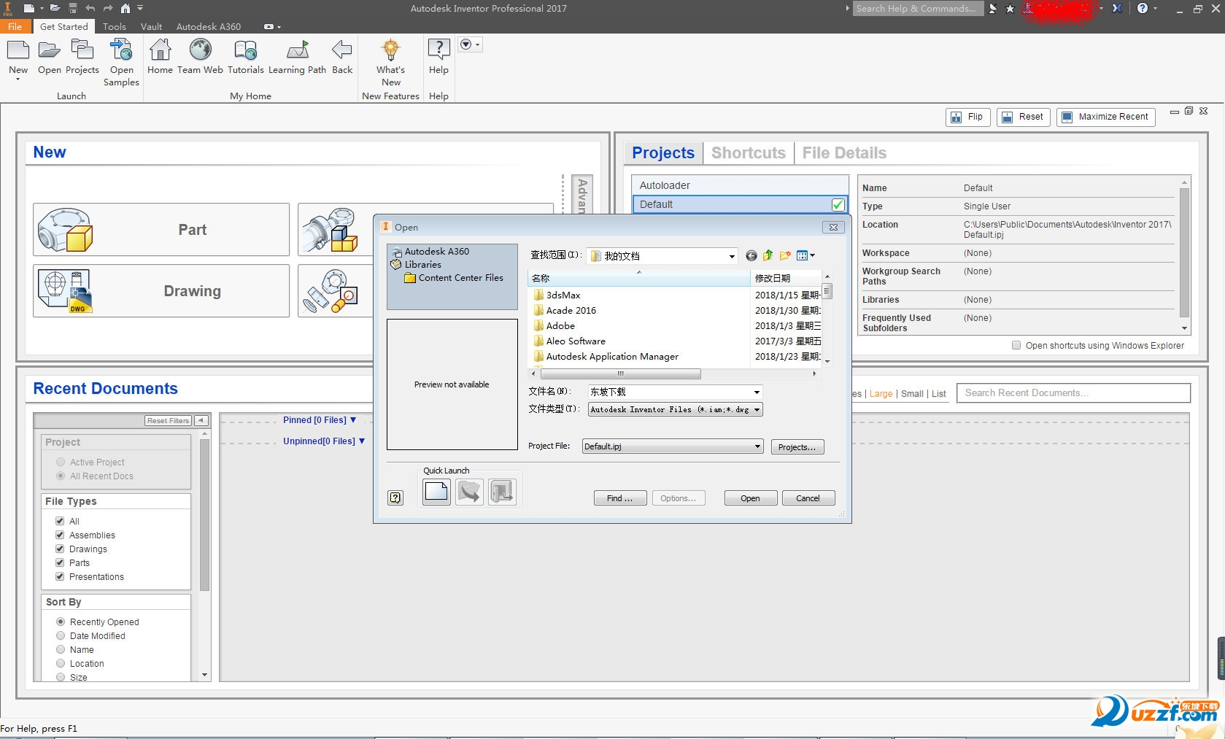Viewport: 1225px width, 739px height.
Task: Collapse Unpinned files section
Action: (362, 441)
